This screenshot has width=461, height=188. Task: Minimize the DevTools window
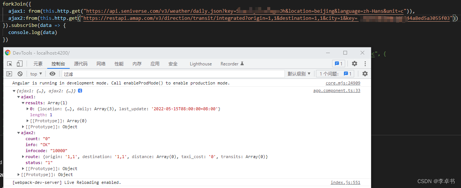tap(328, 53)
